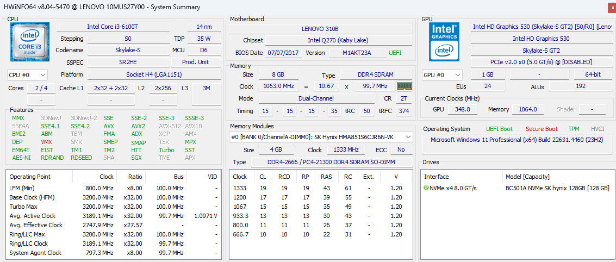Click the red Secure Boot label
The height and width of the screenshot is (262, 616).
542,129
